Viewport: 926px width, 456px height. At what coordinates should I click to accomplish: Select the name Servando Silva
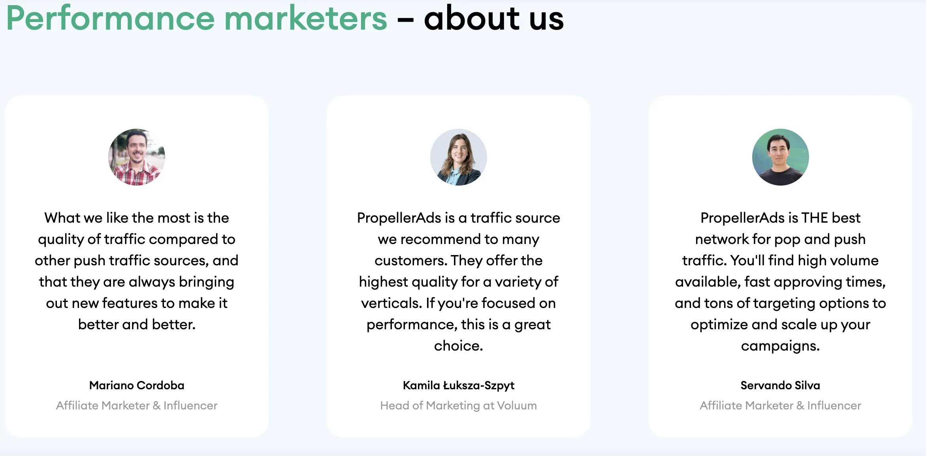780,385
